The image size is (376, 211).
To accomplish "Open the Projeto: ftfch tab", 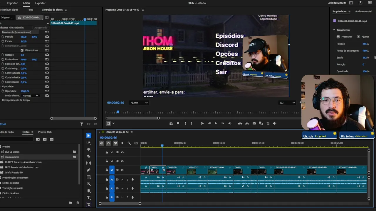I will point(45,132).
